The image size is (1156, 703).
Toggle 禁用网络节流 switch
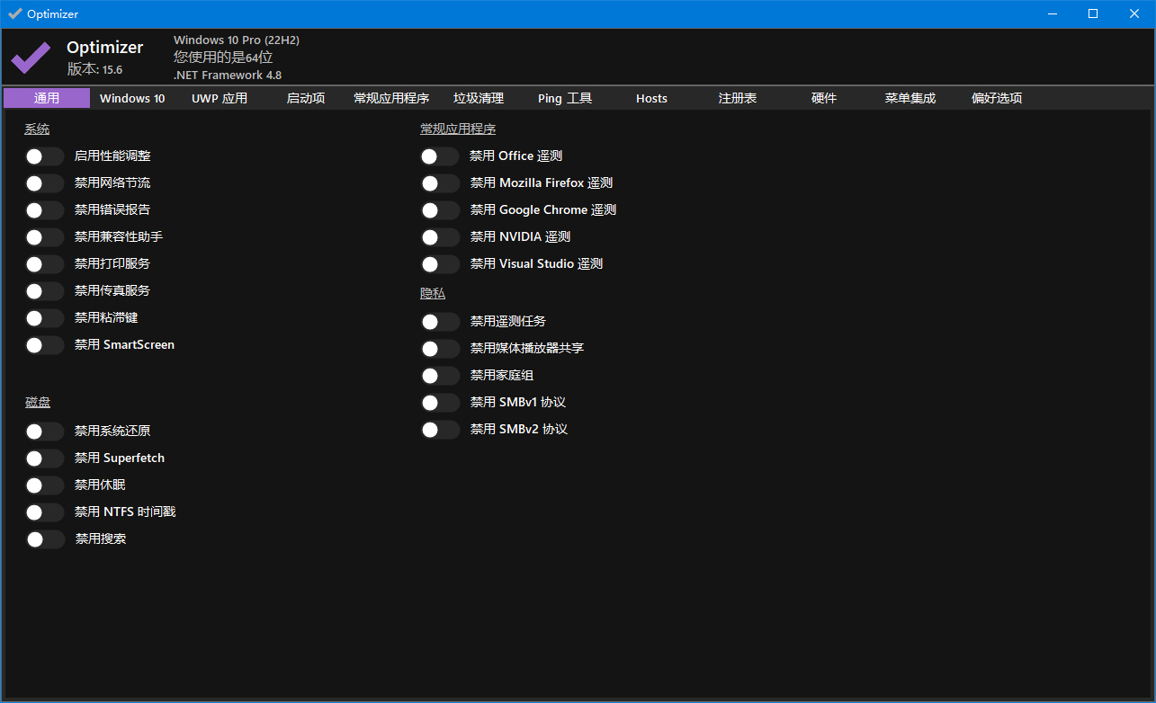click(44, 183)
